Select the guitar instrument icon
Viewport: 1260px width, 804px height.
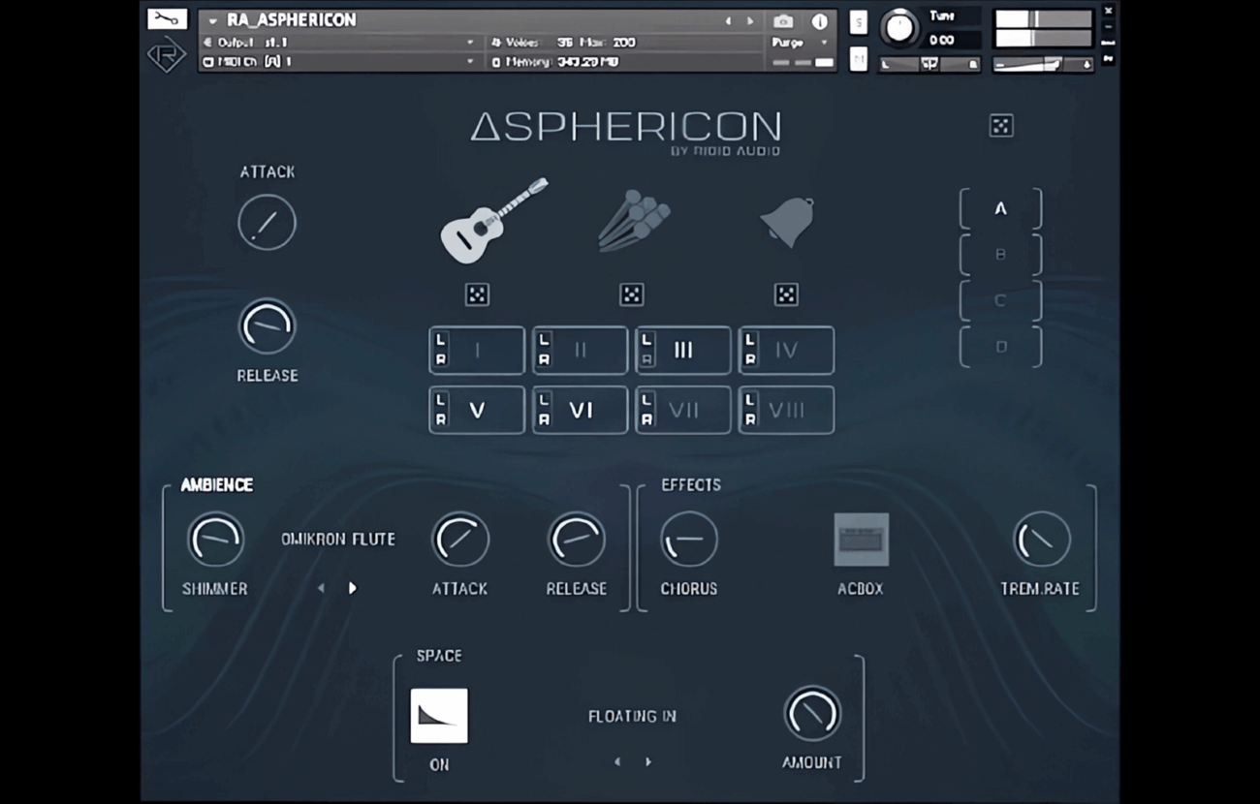[493, 221]
